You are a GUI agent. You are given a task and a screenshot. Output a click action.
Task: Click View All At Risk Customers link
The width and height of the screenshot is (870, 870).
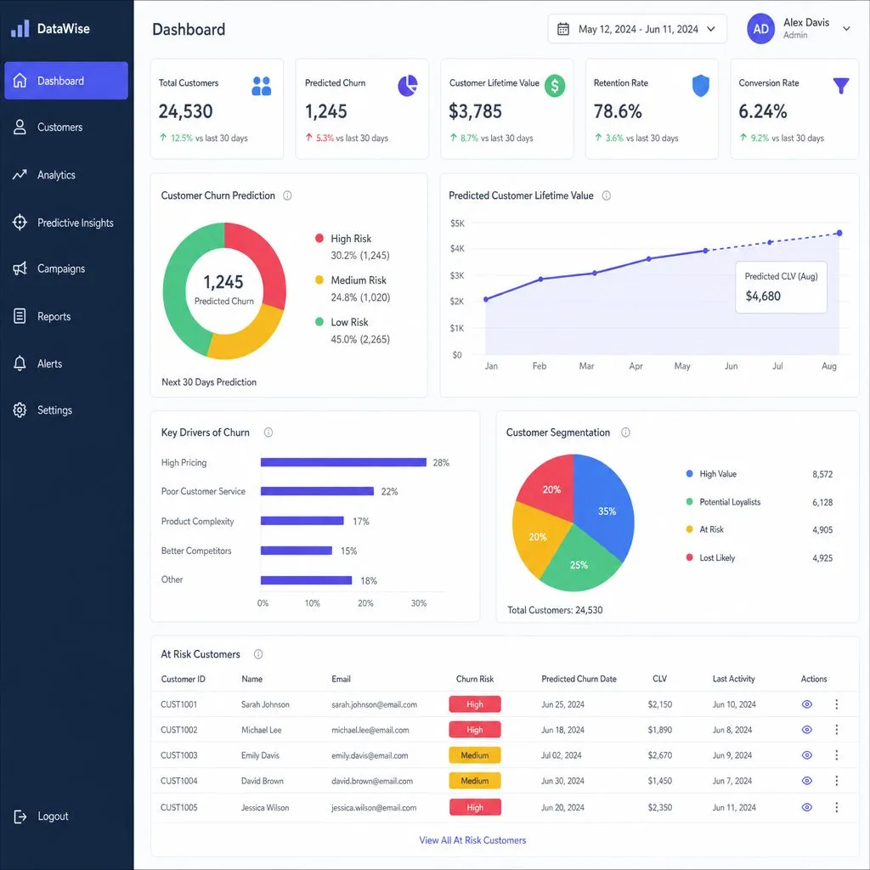[x=472, y=840]
